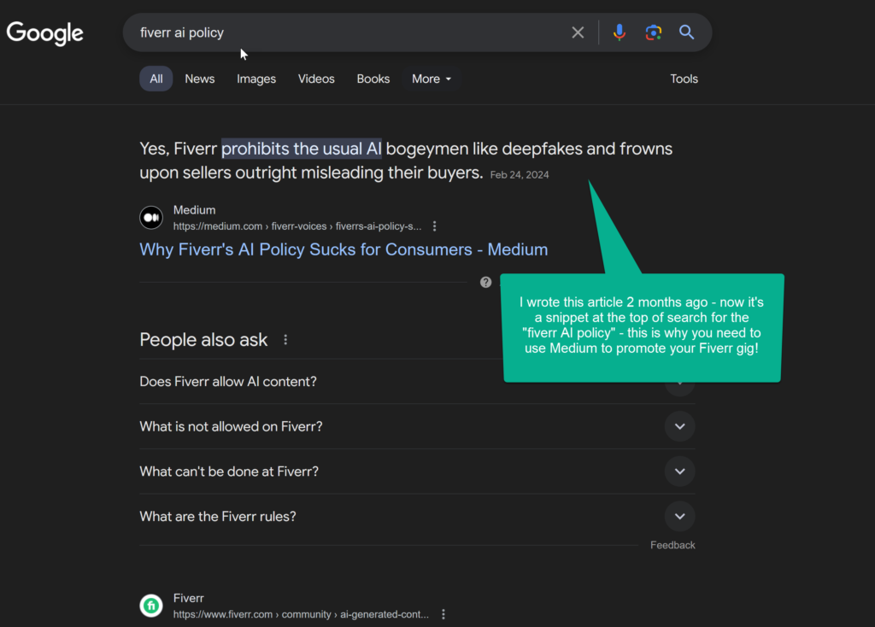Expand What are the Fiverr rules chevron
875x627 pixels.
point(679,517)
